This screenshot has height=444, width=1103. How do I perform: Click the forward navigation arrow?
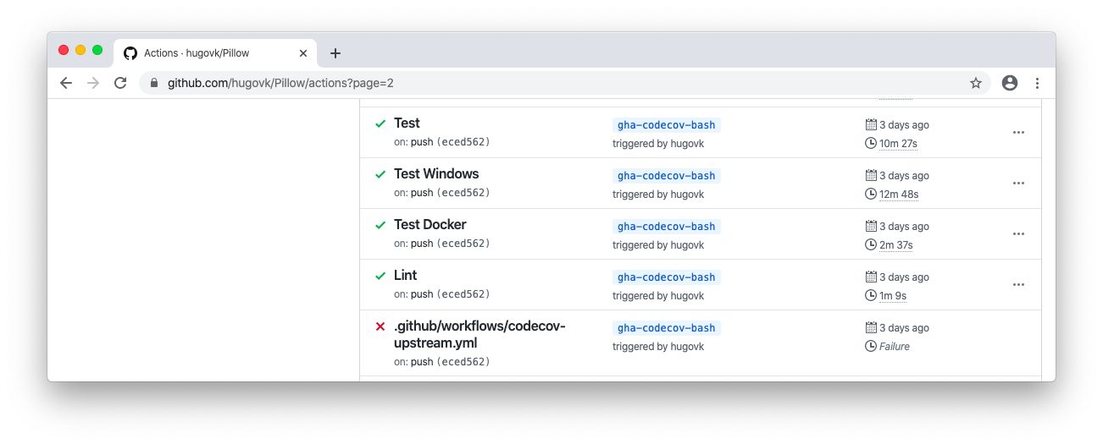click(93, 83)
